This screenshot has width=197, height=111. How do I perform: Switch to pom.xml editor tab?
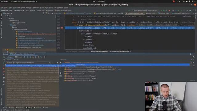click(182, 13)
